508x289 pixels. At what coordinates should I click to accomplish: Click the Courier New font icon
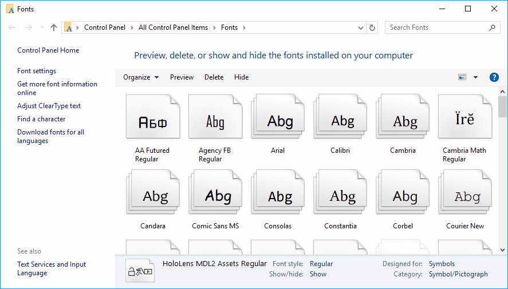coord(464,195)
